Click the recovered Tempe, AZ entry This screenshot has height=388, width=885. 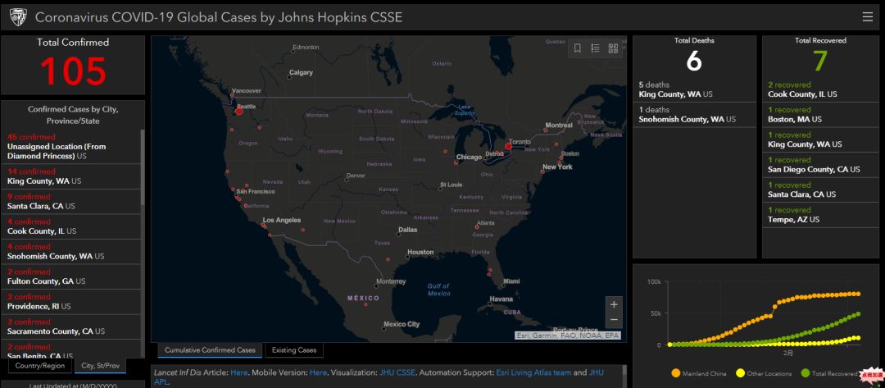820,215
